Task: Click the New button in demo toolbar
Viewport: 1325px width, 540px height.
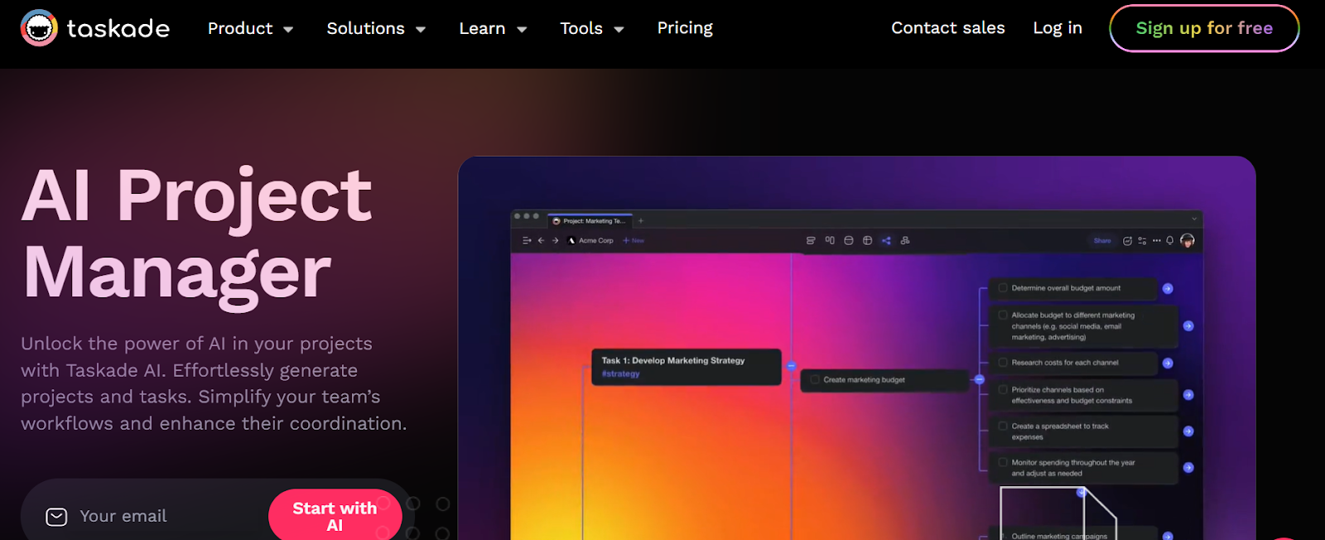Action: (x=634, y=241)
